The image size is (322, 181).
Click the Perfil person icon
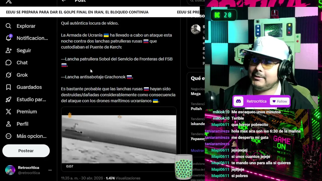coord(8,124)
